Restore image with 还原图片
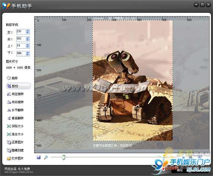The image size is (213, 176). [x=15, y=142]
